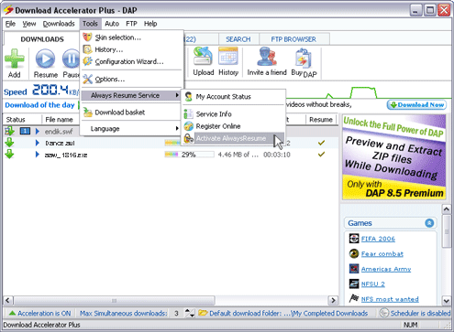Switch to the DOWNLOADS tab
Screen dimensions: 454x332
click(x=42, y=39)
